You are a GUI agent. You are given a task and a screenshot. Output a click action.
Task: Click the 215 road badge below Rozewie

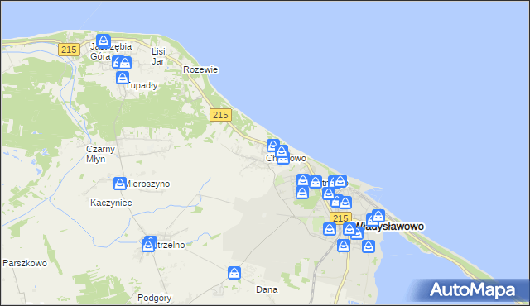click(220, 115)
